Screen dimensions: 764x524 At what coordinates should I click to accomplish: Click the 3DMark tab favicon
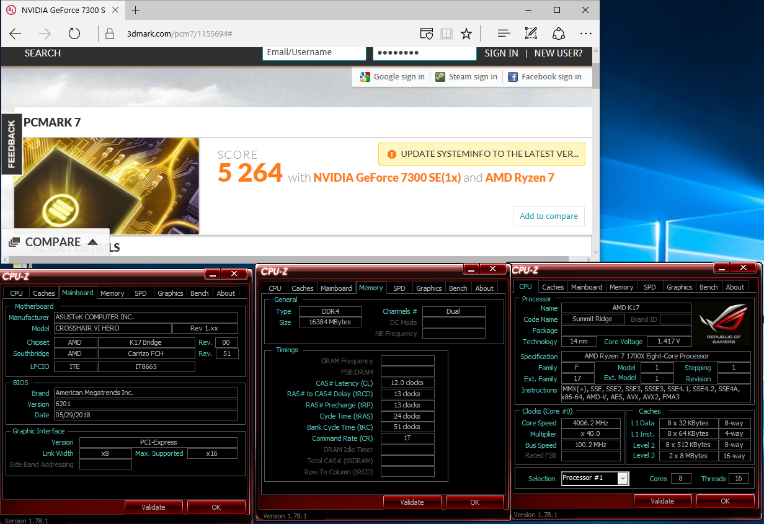(x=11, y=10)
